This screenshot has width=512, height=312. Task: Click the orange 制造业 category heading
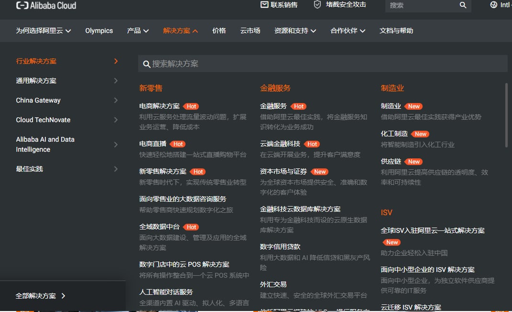coord(392,88)
